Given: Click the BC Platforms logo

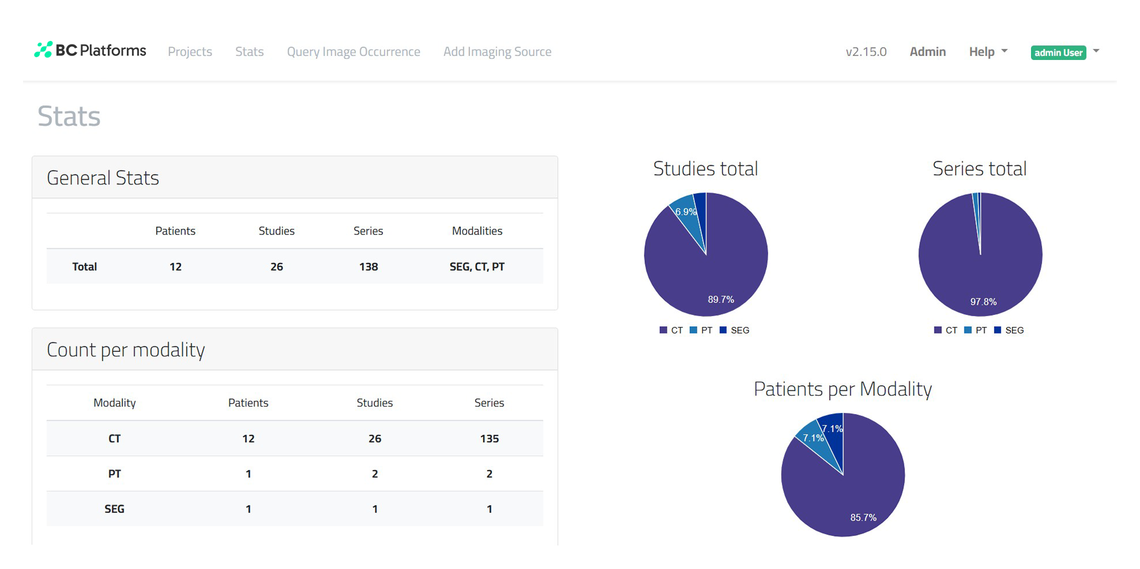Looking at the screenshot, I should tap(90, 51).
